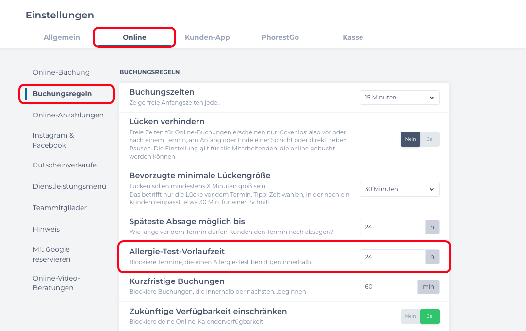Open Teammitglieder in sidebar

tap(60, 208)
